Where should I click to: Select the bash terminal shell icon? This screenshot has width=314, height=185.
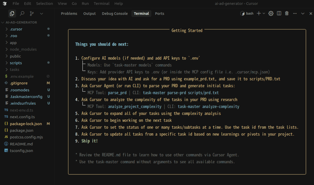(242, 13)
